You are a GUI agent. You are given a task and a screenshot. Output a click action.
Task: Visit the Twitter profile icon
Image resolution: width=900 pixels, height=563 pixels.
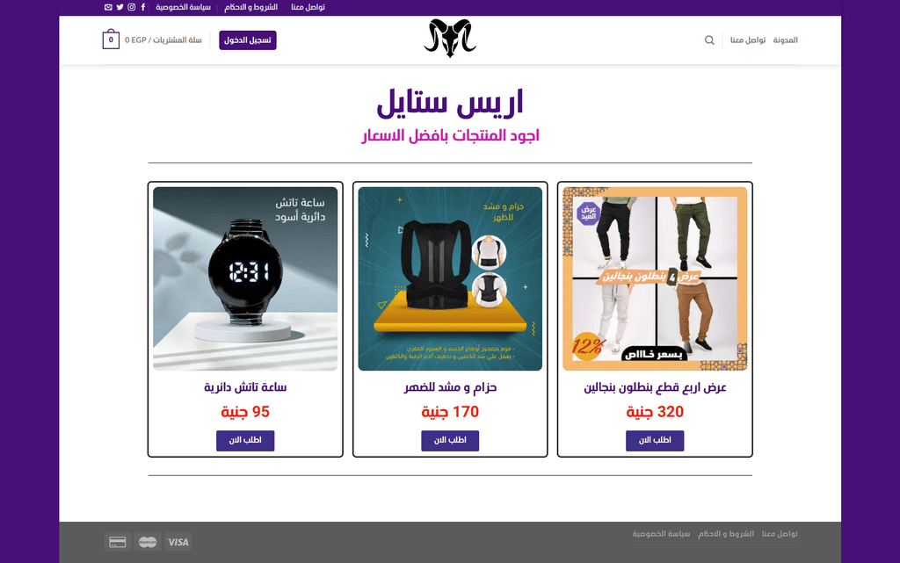point(120,7)
